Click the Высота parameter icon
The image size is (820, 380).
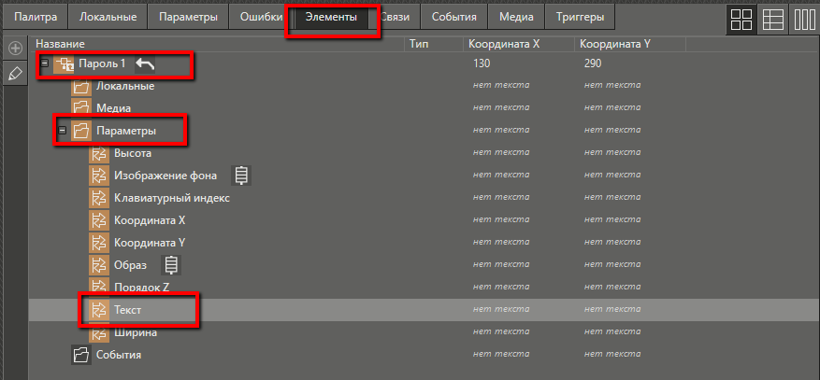pos(99,153)
